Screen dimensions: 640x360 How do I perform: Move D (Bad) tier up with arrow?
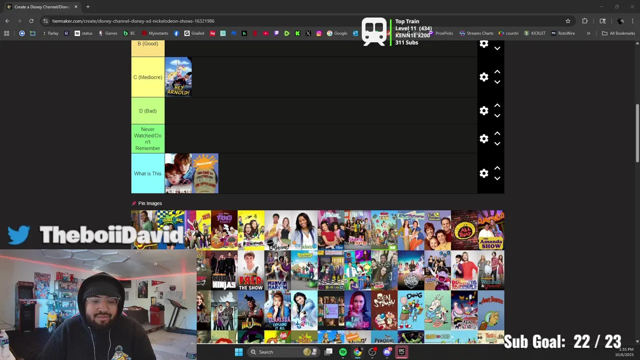pos(497,105)
